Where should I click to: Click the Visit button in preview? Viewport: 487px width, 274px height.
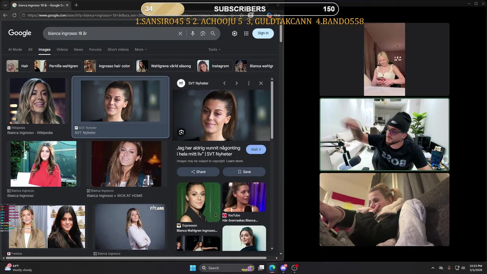click(x=256, y=150)
